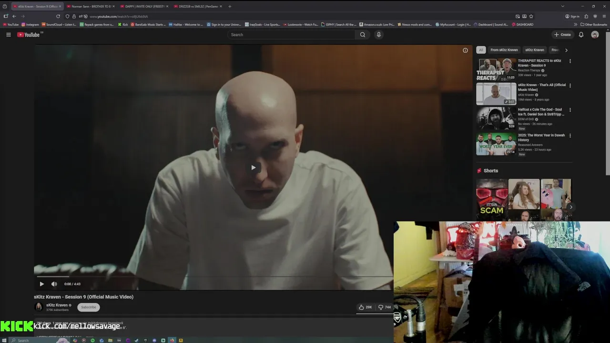Close the sKitz Kraven Session 9 tab

point(60,6)
